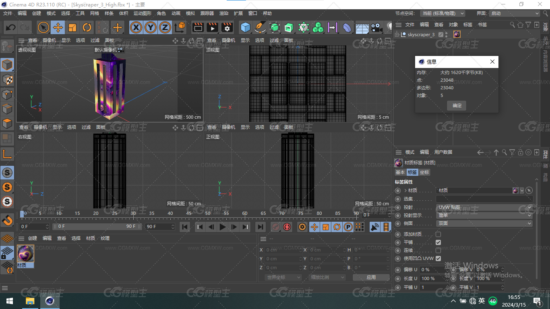Viewport: 550px width, 309px height.
Task: Click Render to Picture Viewer icon
Action: (x=212, y=27)
